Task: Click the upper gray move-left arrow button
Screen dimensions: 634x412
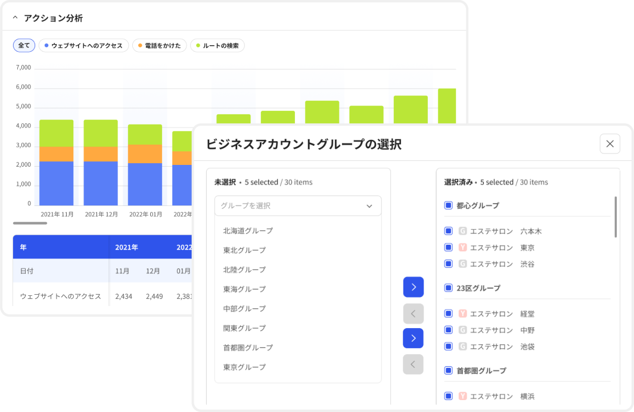Action: pos(413,313)
